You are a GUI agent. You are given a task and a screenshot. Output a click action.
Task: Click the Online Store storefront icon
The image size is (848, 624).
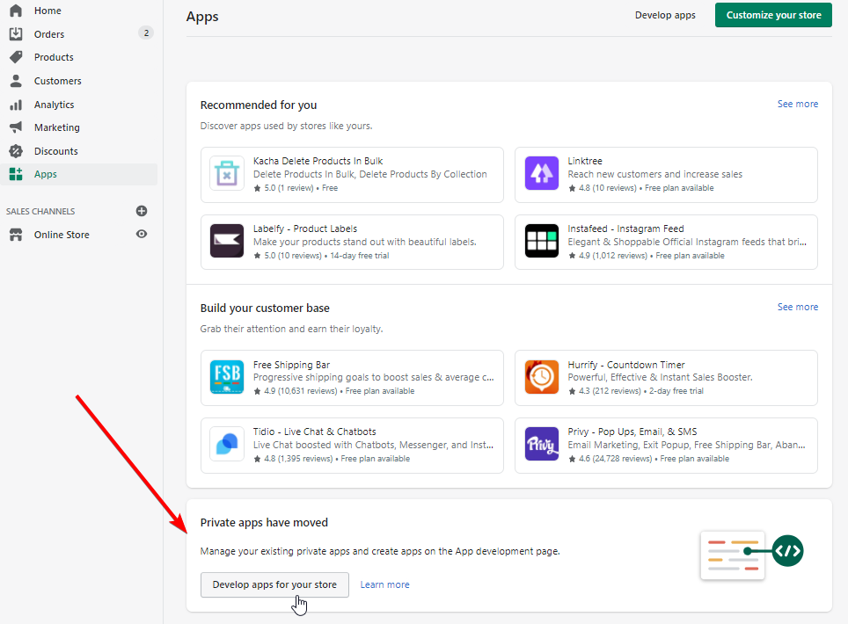click(16, 235)
